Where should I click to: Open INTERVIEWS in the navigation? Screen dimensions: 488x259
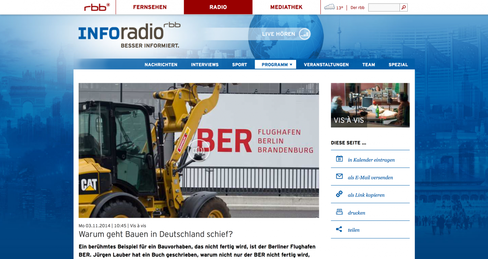pyautogui.click(x=205, y=64)
